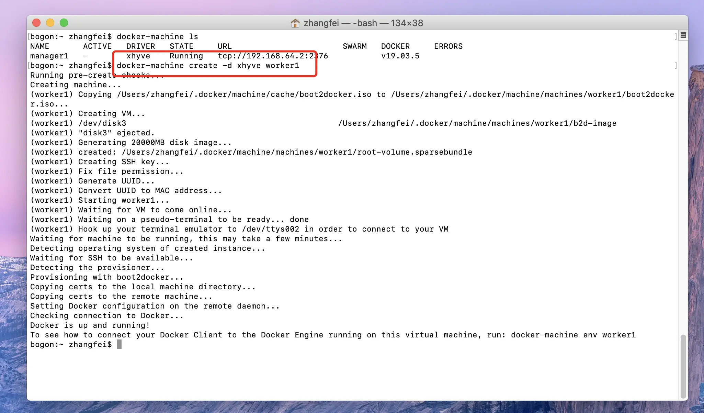704x413 pixels.
Task: Click the 'v19.03.5' Docker version text
Action: tap(400, 56)
